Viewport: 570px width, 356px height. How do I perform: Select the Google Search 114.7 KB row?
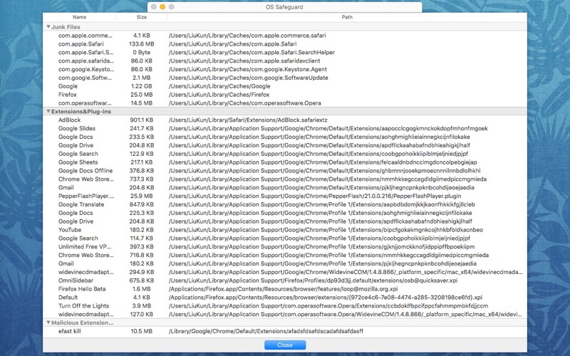point(284,239)
